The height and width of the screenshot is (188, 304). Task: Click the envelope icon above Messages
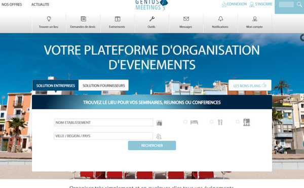click(x=186, y=19)
